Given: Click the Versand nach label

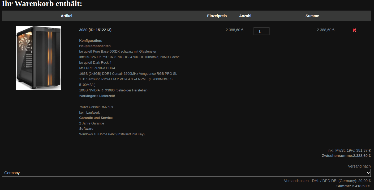Looking at the screenshot, I should pyautogui.click(x=359, y=166).
